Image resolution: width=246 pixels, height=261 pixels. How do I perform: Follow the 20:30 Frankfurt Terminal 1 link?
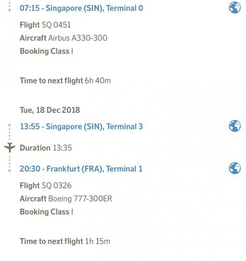pyautogui.click(x=81, y=169)
